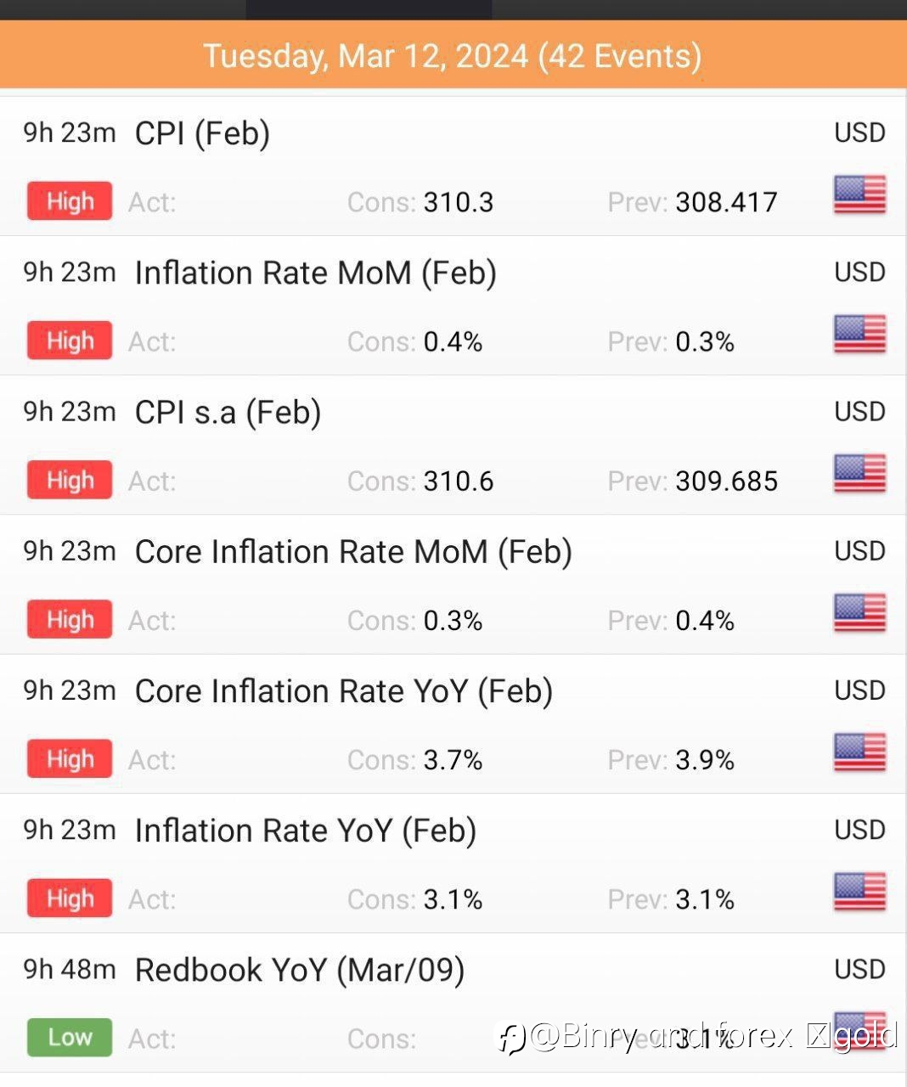The height and width of the screenshot is (1087, 907).
Task: Click previous value 3.9% of Core Inflation YoY
Action: [705, 759]
